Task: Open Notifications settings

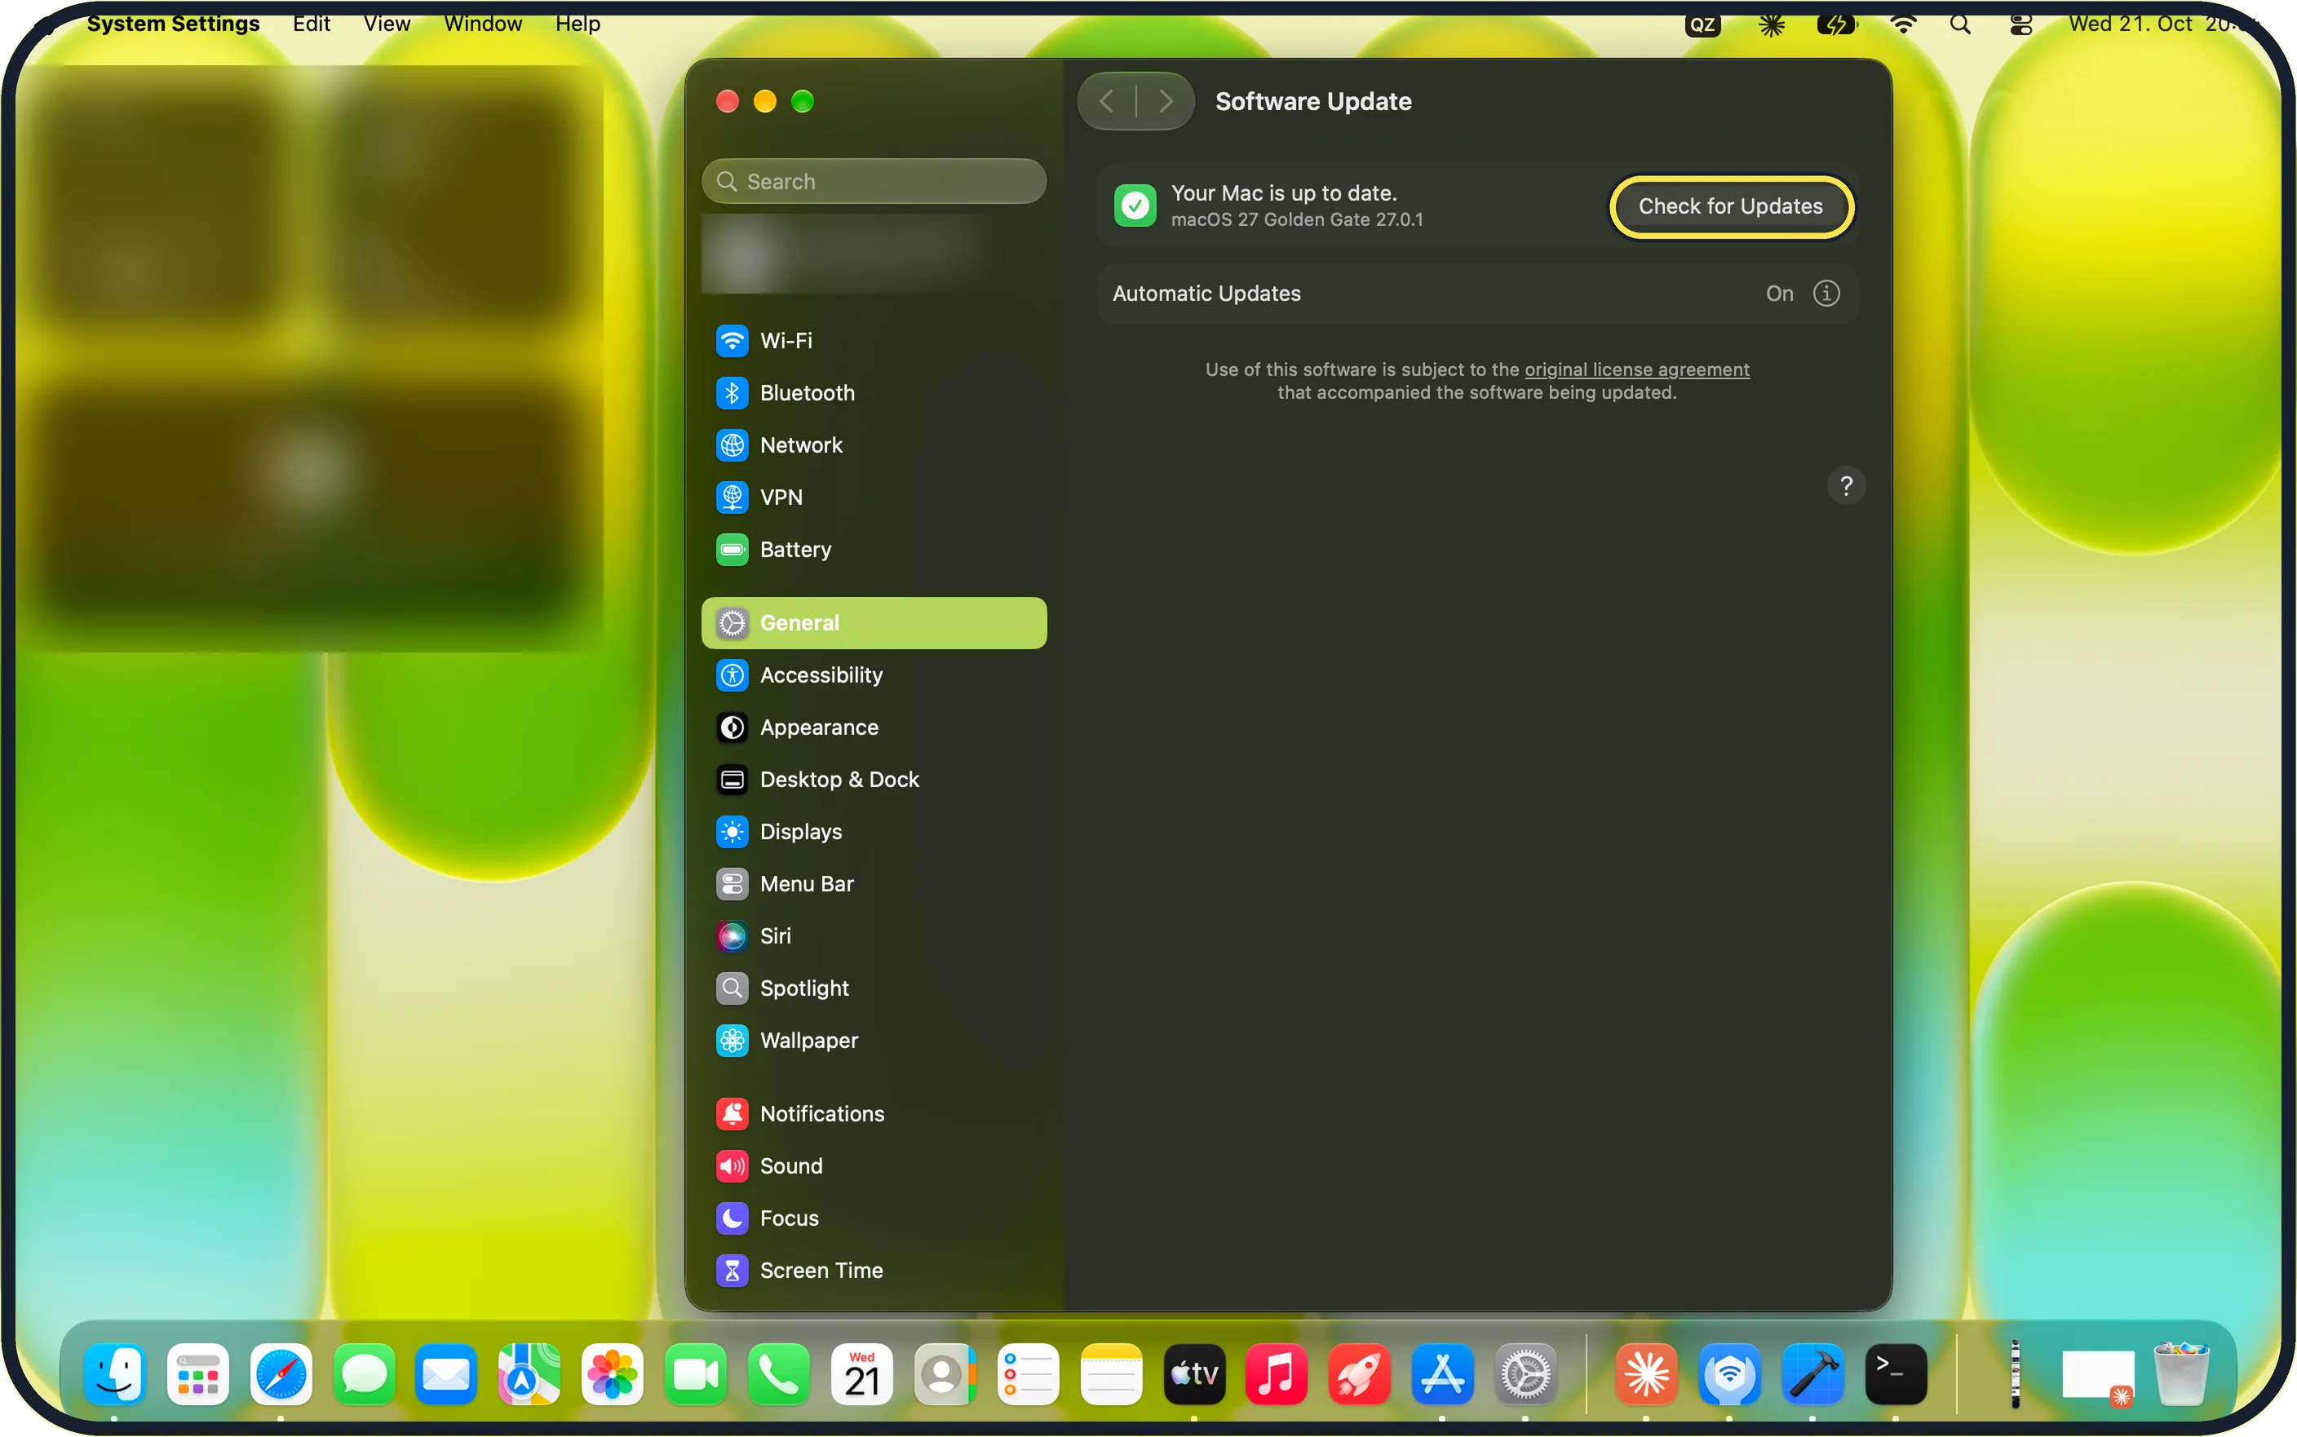Action: tap(874, 1114)
